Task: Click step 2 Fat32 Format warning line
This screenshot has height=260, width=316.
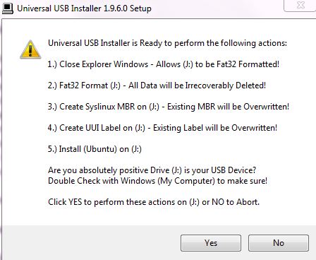Action: 157,85
